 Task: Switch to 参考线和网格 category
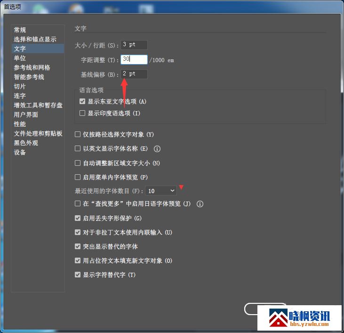(32, 67)
